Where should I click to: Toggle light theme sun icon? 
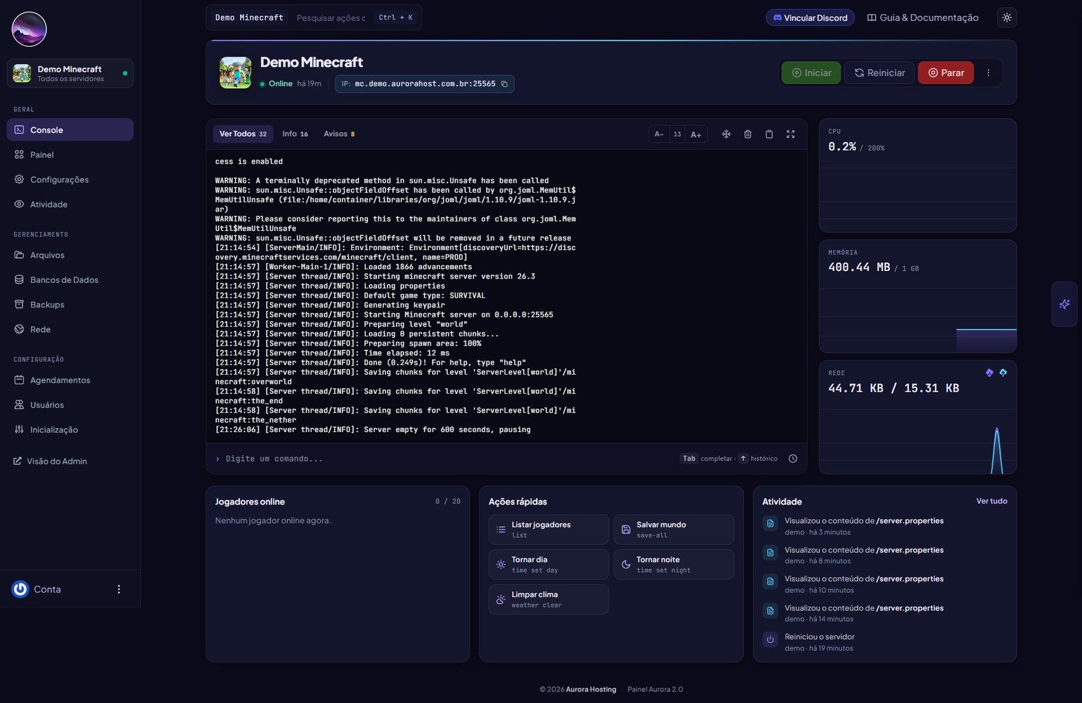1006,18
